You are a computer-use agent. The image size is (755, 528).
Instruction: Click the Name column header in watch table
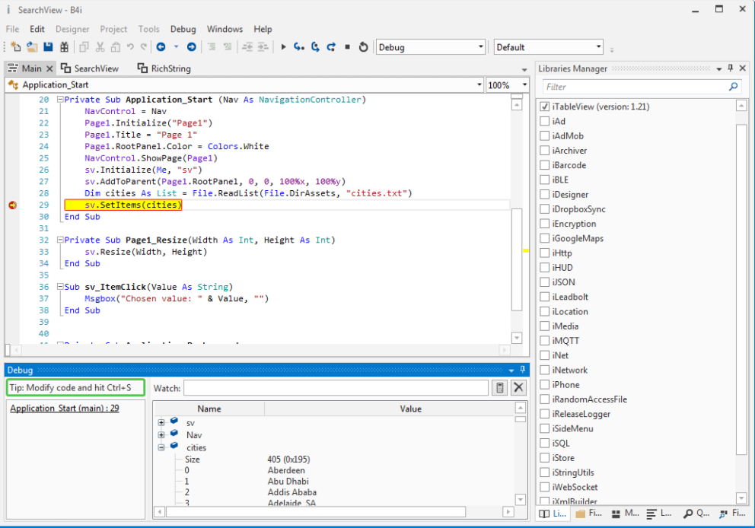point(209,409)
